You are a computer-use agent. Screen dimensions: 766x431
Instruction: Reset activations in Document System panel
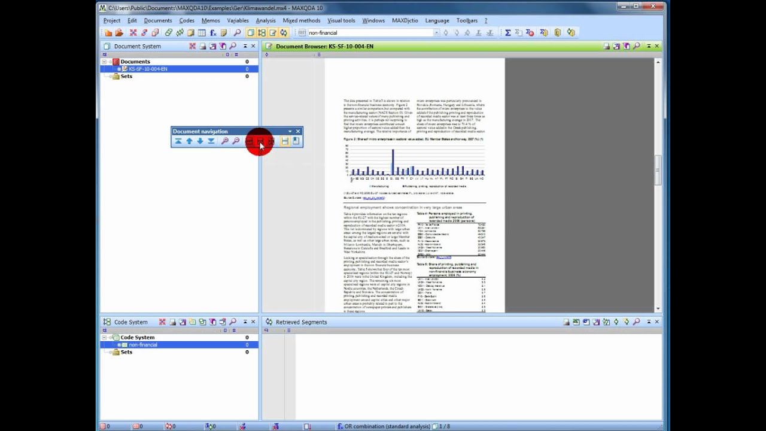click(192, 46)
